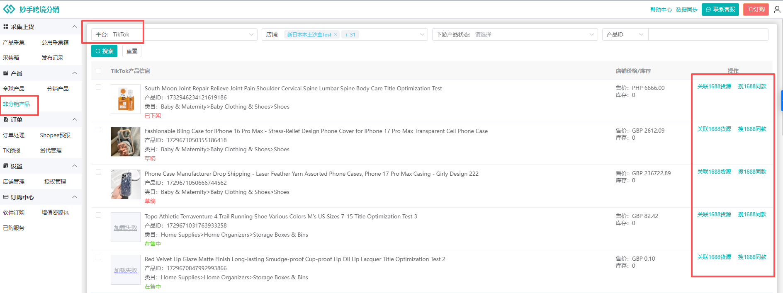
Task: Click 关联1688货源 for Phone Case Manufacturer
Action: click(x=714, y=172)
